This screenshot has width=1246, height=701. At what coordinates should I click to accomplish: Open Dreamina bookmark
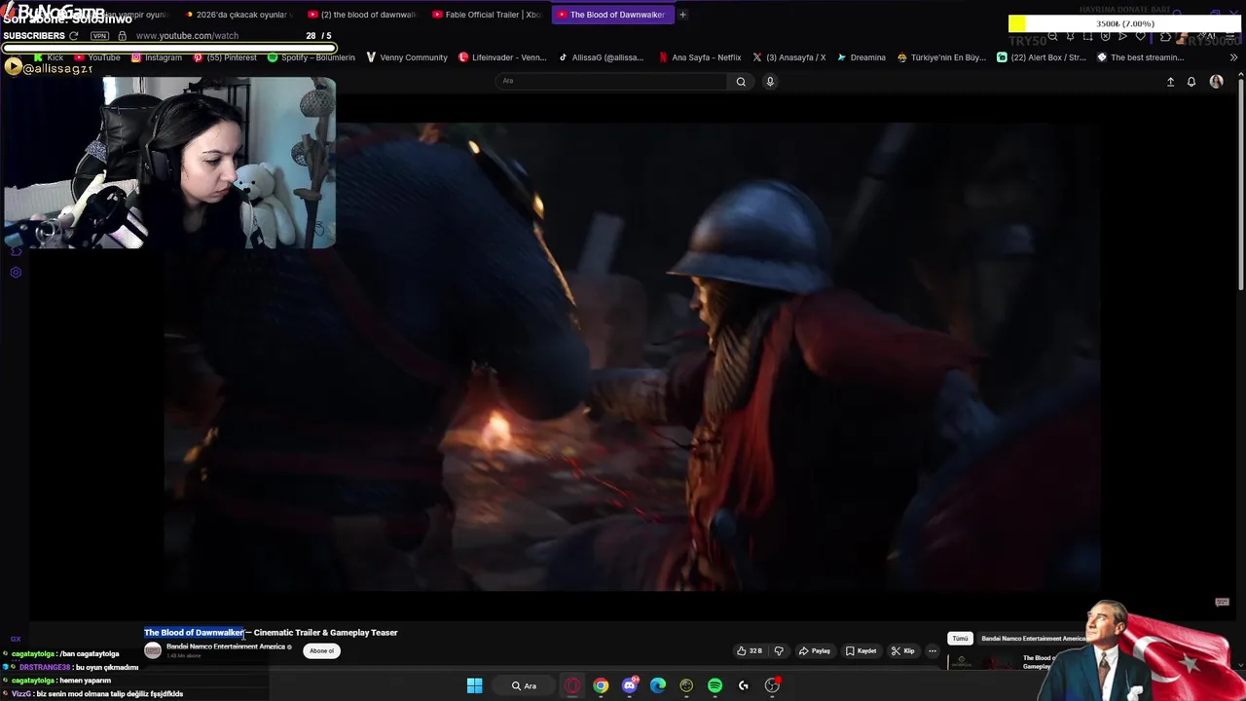861,57
